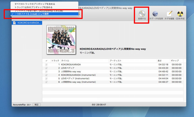Image resolution: width=194 pixels, height=117 pixels.
Task: Select 一つのファイル (+cue) として保存
Action: pos(45,14)
